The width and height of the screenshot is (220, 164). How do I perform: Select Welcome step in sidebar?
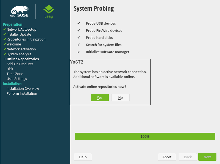[14, 44]
